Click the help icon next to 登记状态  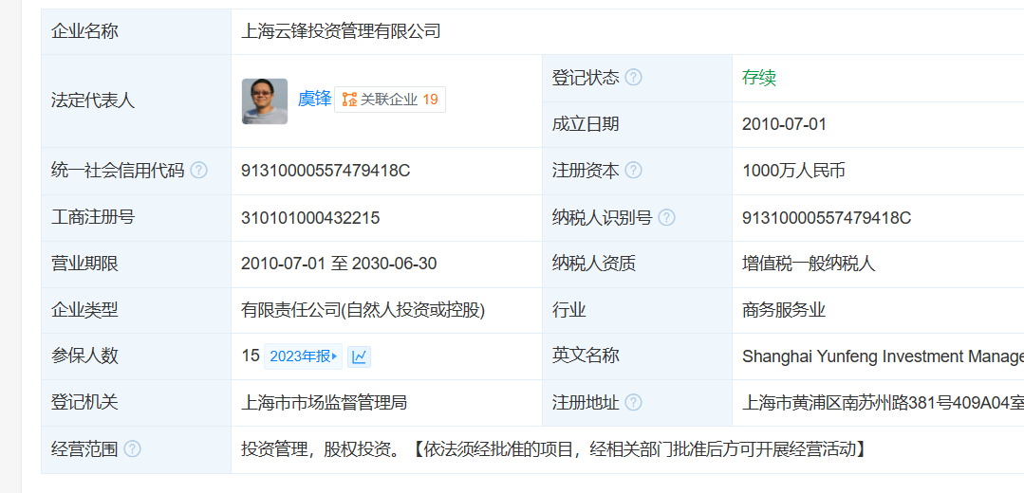(x=633, y=78)
